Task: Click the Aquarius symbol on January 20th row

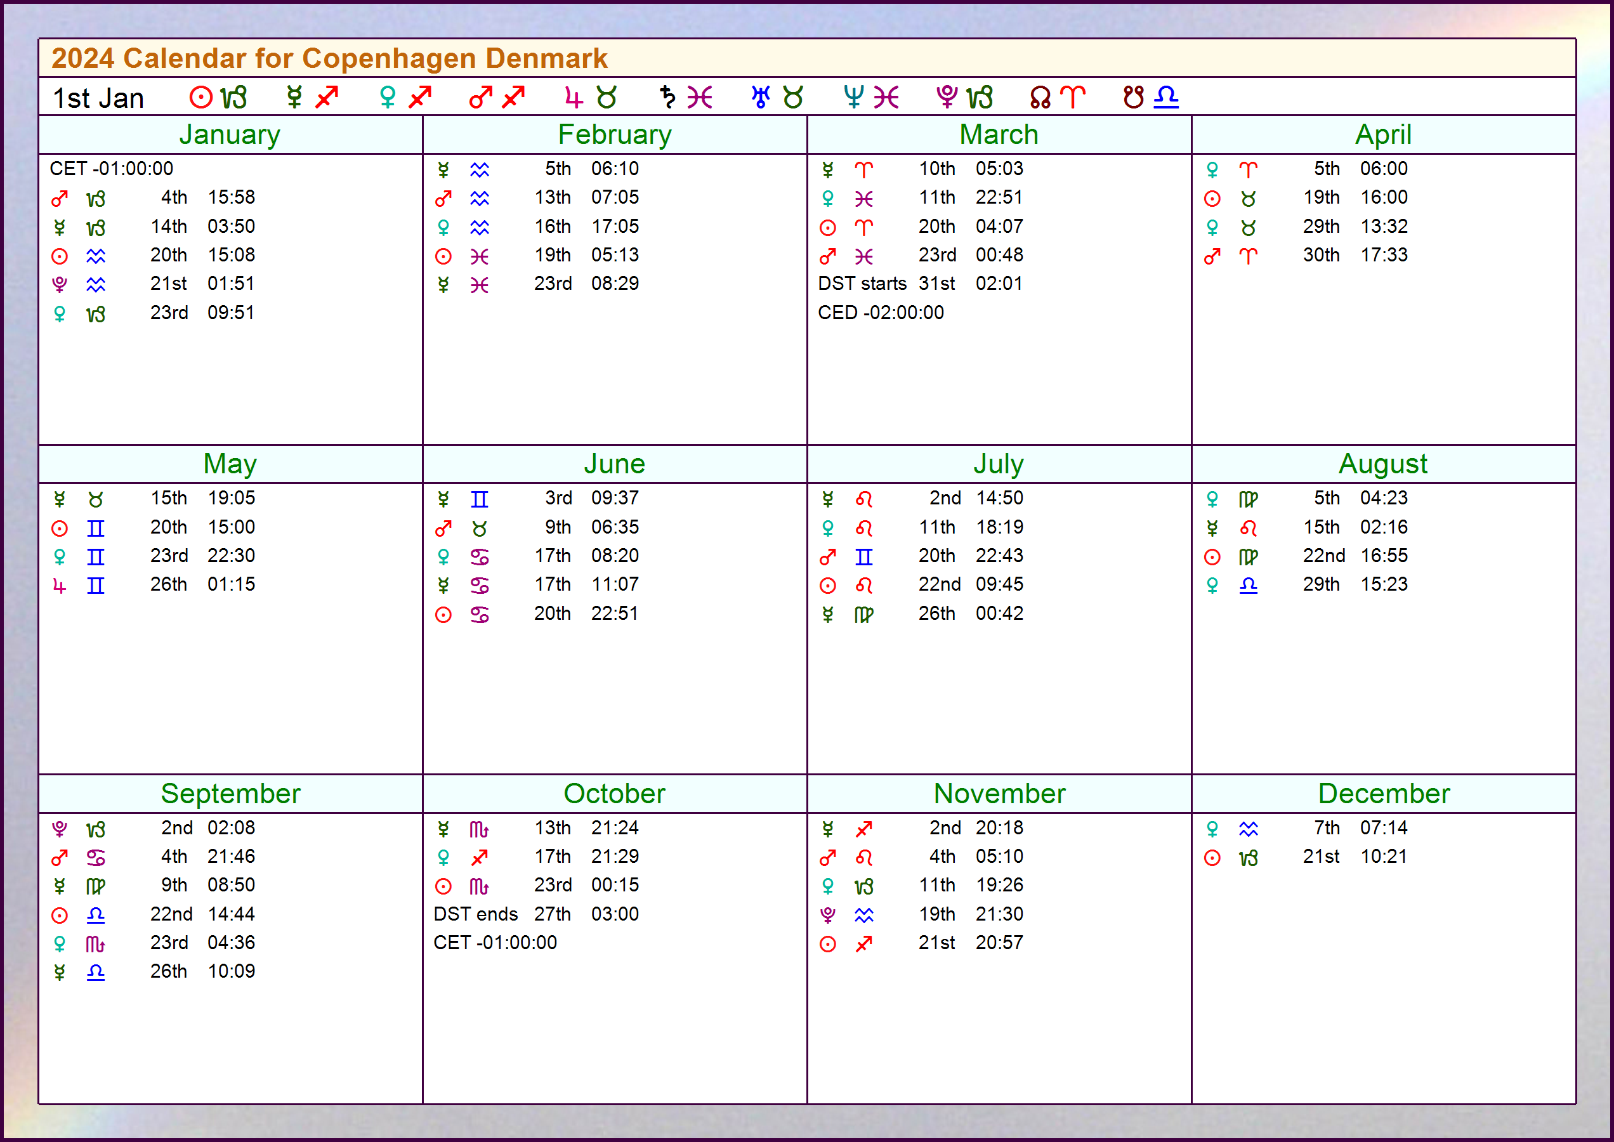Action: [x=96, y=256]
